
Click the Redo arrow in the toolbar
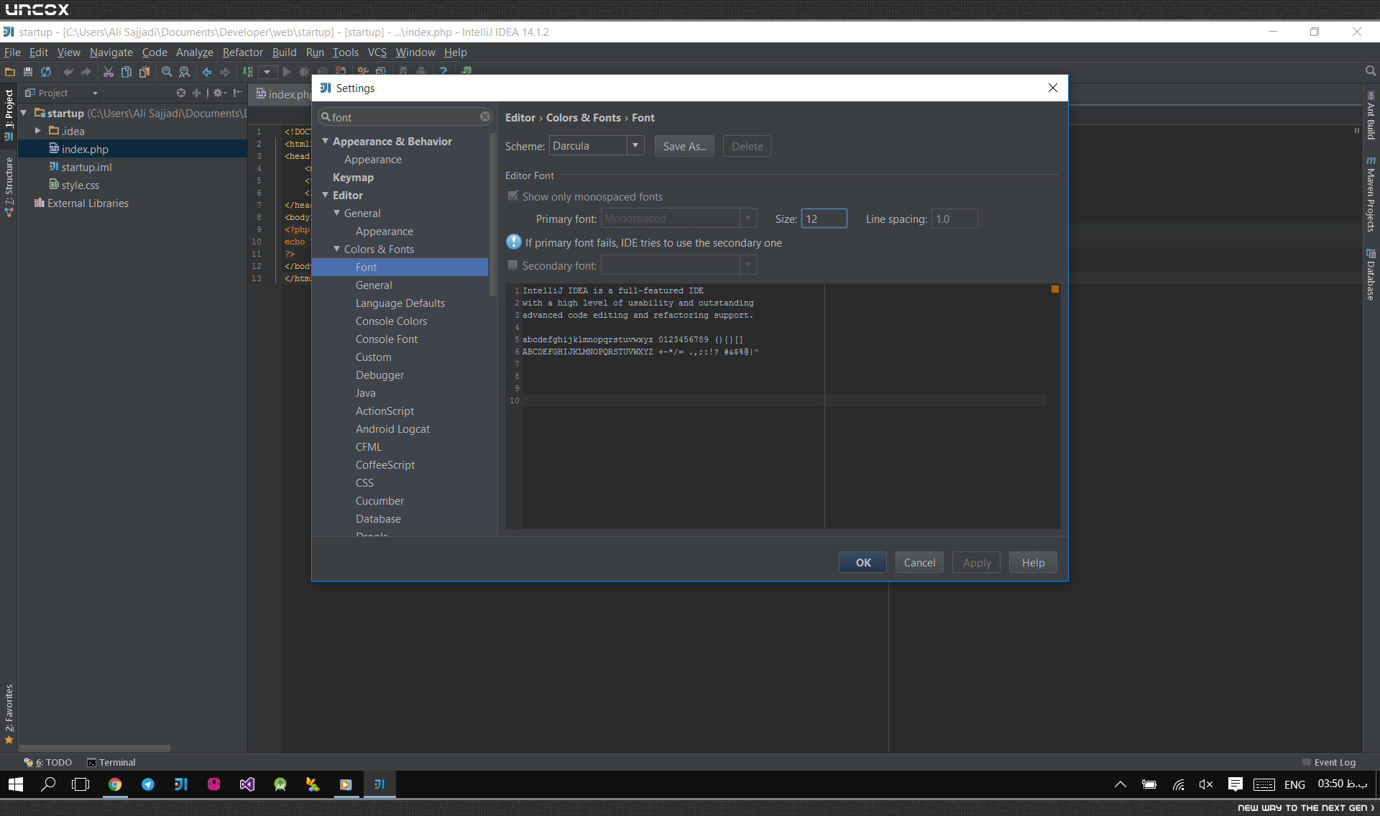click(86, 72)
